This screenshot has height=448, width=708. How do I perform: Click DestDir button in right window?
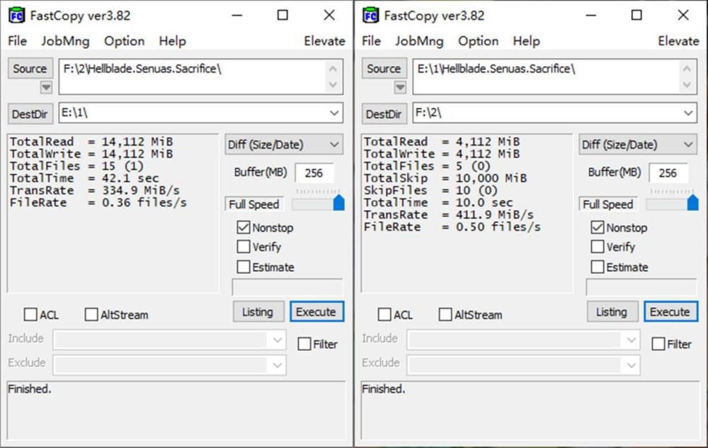(x=384, y=114)
